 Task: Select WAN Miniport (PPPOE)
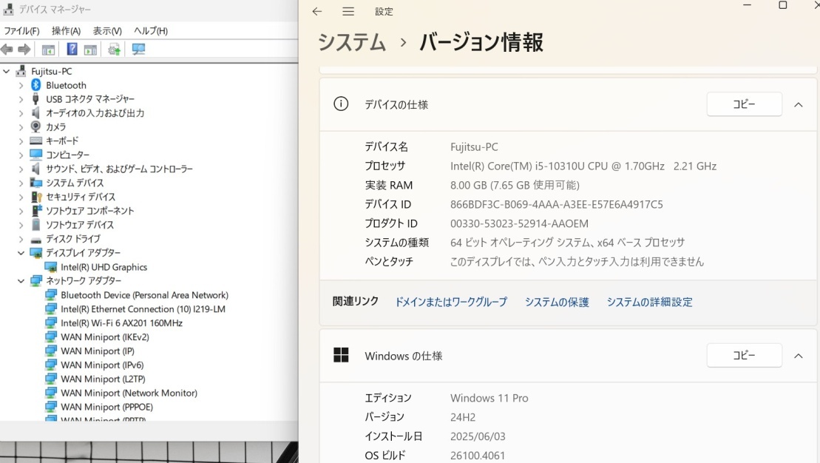(x=106, y=407)
